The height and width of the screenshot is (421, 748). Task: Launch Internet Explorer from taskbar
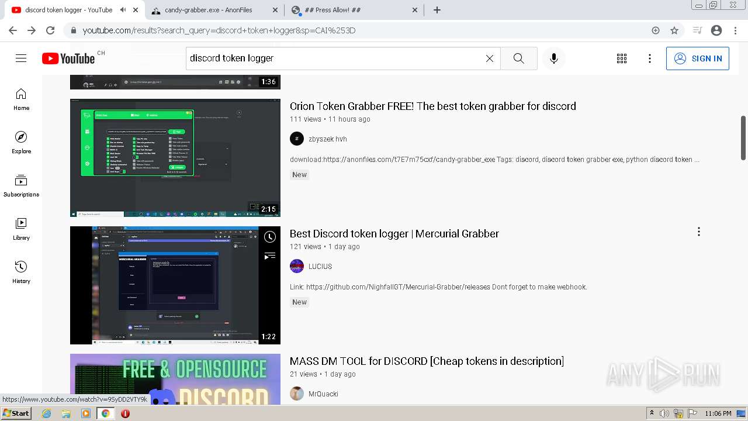47,413
